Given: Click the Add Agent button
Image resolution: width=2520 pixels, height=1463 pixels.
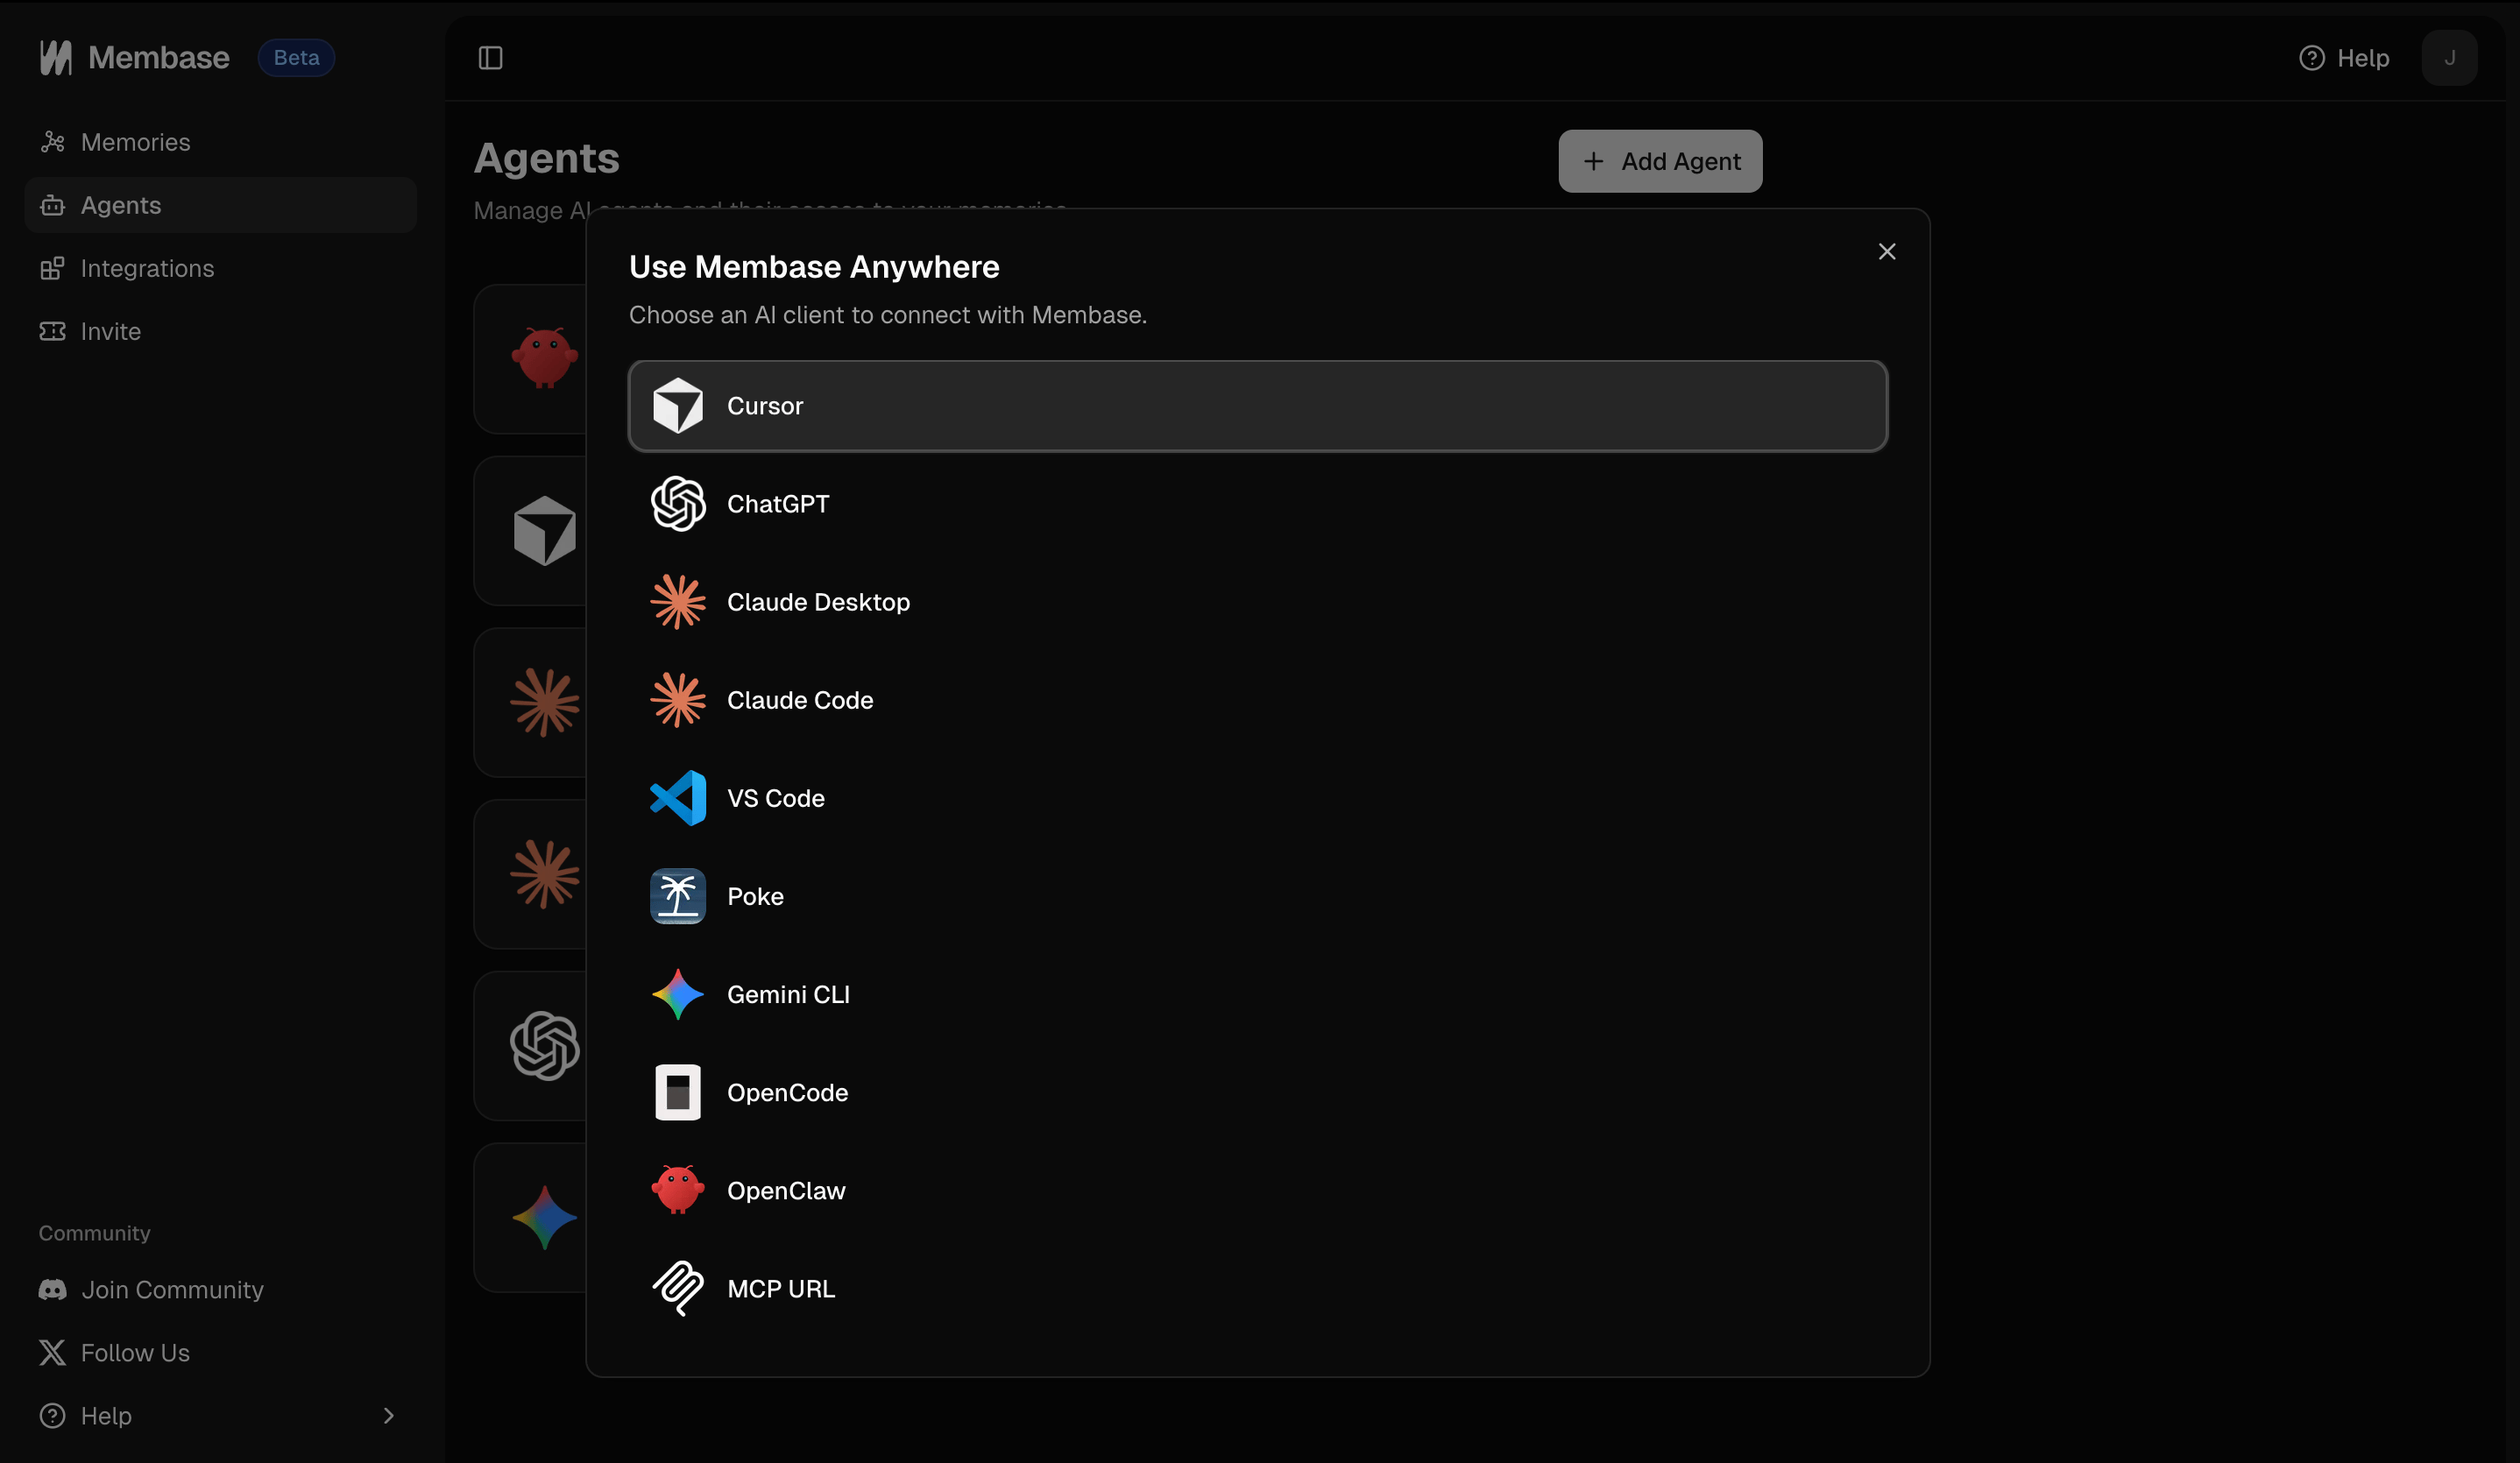Looking at the screenshot, I should pos(1660,161).
